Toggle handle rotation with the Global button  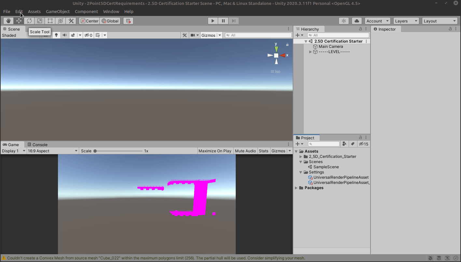(110, 21)
